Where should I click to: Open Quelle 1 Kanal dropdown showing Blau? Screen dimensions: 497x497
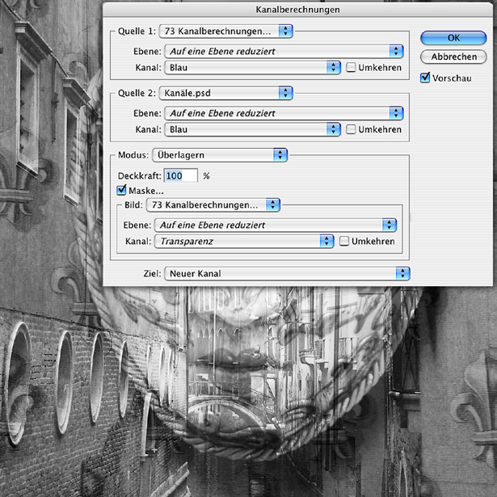pyautogui.click(x=252, y=68)
